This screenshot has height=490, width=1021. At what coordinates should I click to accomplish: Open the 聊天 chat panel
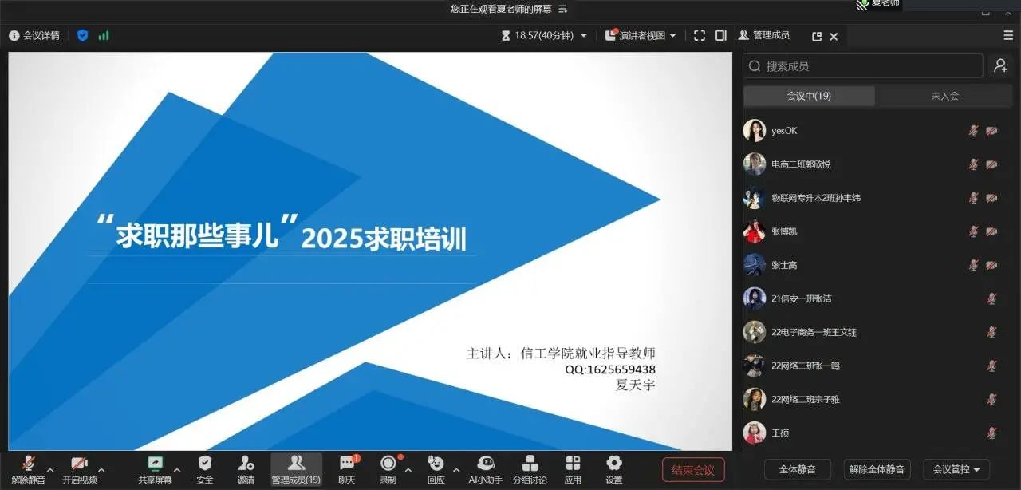(347, 464)
